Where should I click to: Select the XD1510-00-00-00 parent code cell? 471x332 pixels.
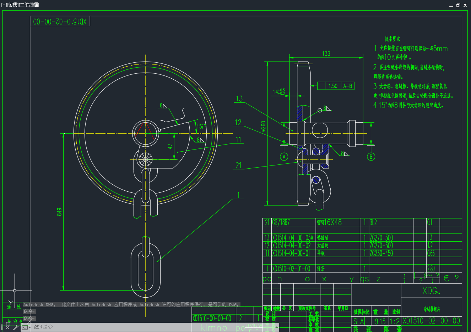pos(212,318)
